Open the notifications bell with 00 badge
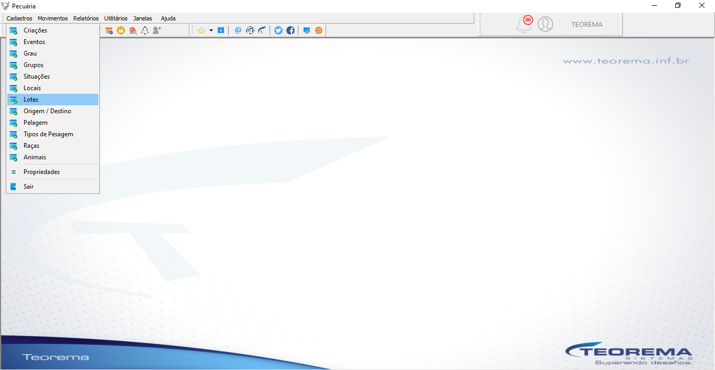Image resolution: width=715 pixels, height=370 pixels. [x=524, y=24]
